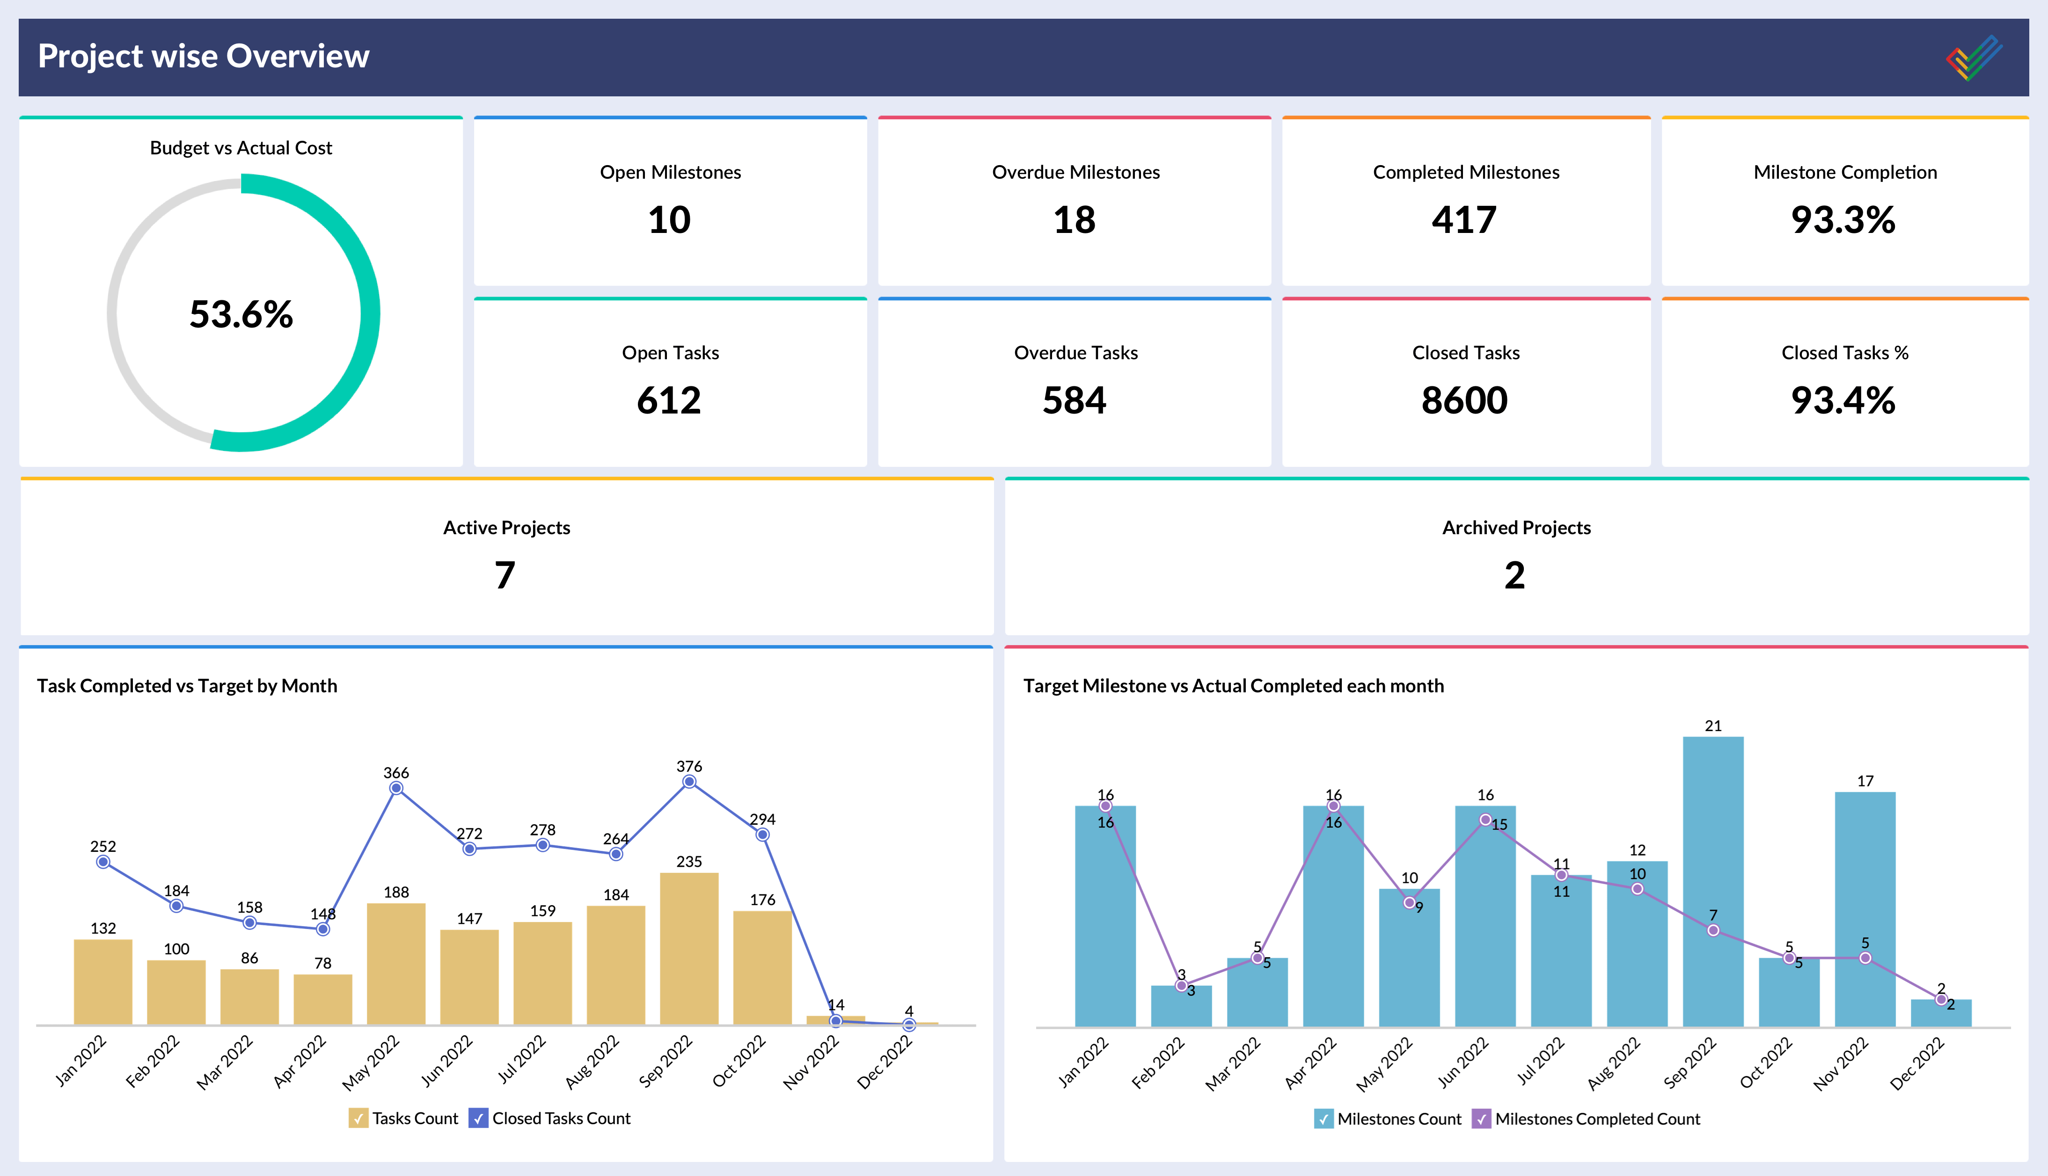The height and width of the screenshot is (1176, 2048).
Task: Select the Archived Projects count 2
Action: pyautogui.click(x=1515, y=576)
